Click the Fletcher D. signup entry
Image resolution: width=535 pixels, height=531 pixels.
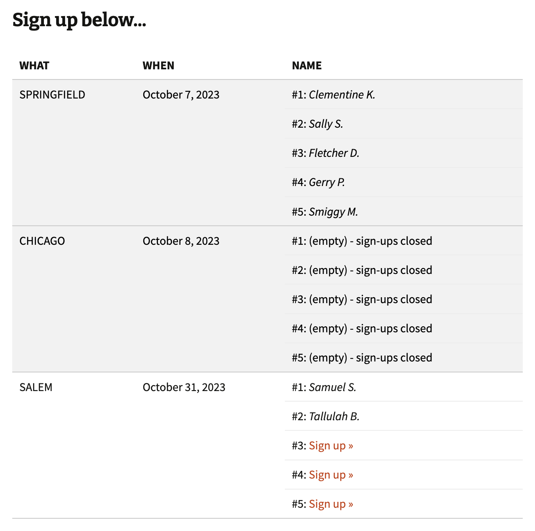coord(334,153)
